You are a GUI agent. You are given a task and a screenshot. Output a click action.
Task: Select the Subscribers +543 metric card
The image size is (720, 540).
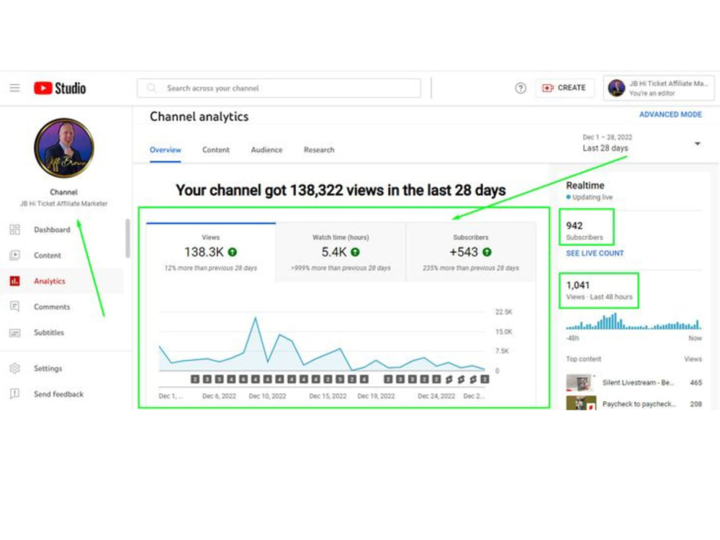click(x=471, y=251)
